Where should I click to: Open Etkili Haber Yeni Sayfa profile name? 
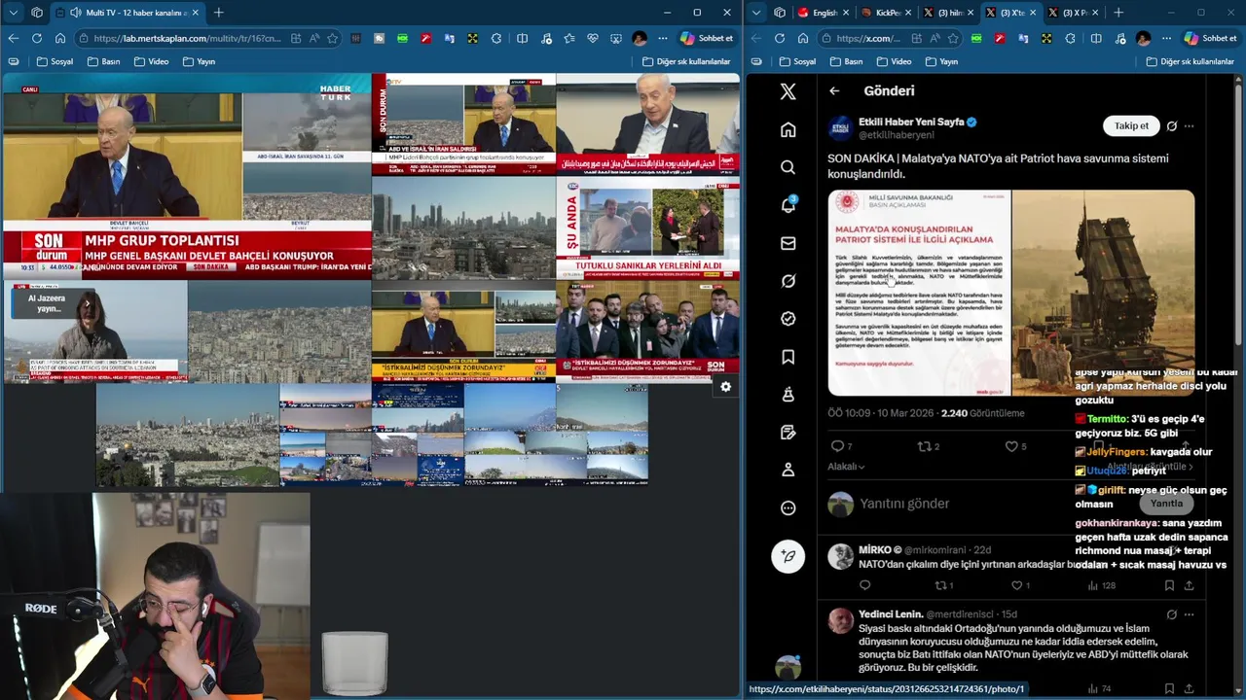911,122
